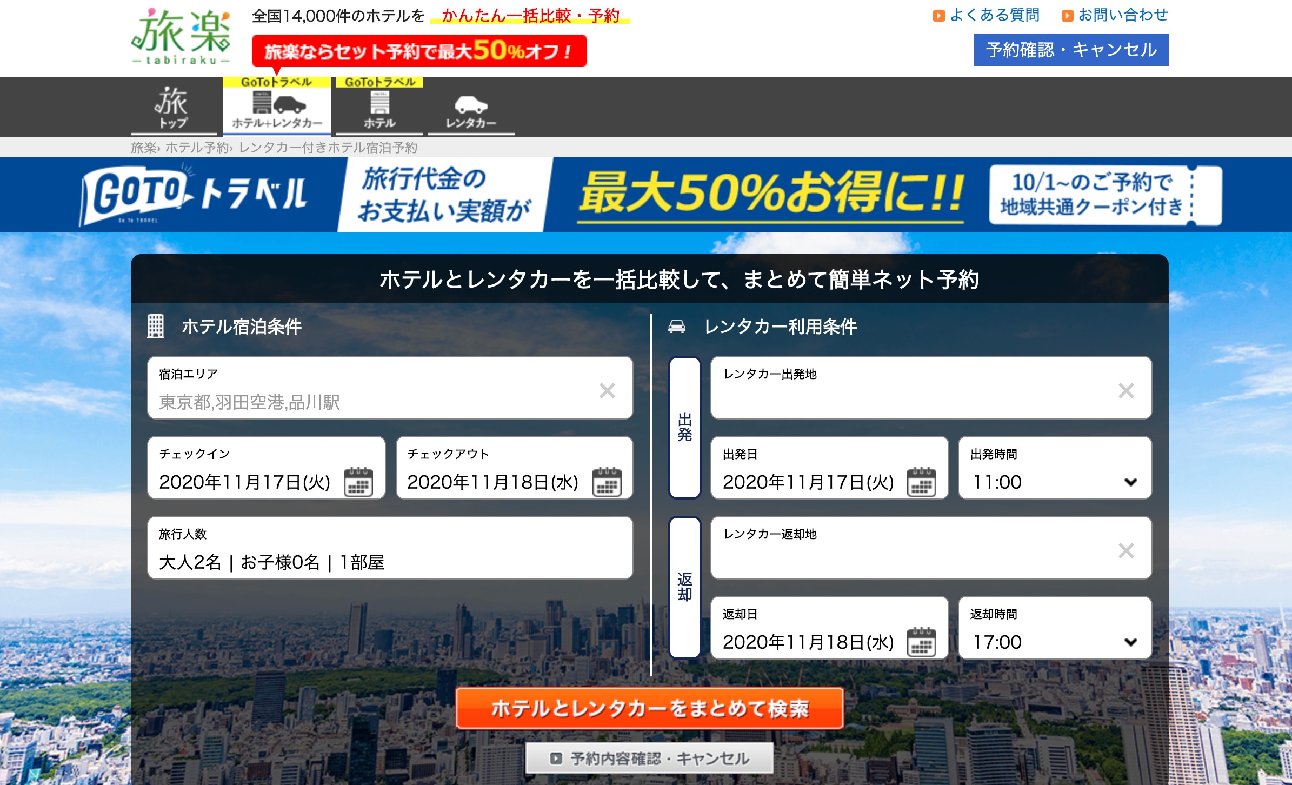Click the 10/1〜のご予約で地域共通クーポン付き ticket

[1105, 195]
